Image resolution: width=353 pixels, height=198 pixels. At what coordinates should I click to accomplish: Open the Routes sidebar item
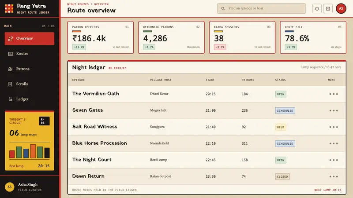[30, 54]
